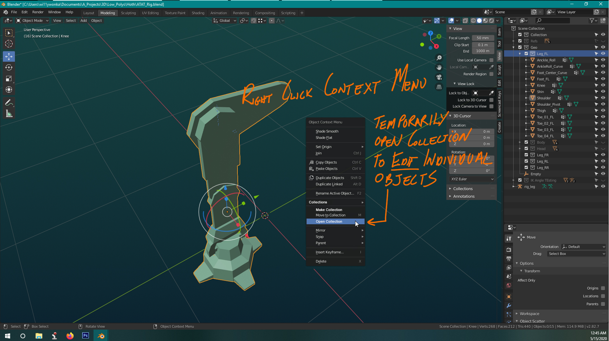609x341 pixels.
Task: Click the Clip Start value field
Action: coord(483,45)
